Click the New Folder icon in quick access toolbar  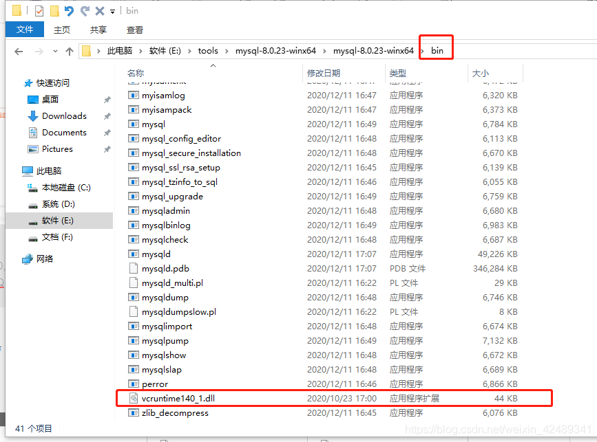[x=54, y=10]
